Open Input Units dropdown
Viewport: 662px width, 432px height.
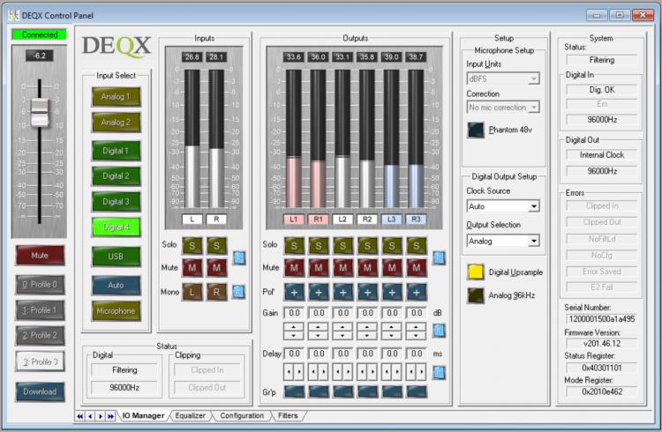click(534, 78)
